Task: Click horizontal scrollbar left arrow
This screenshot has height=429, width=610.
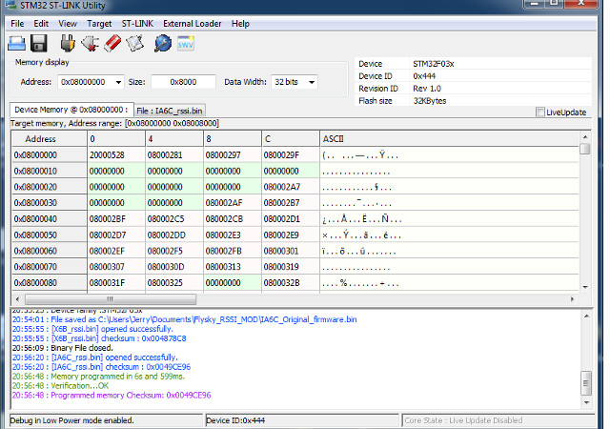Action: point(17,299)
